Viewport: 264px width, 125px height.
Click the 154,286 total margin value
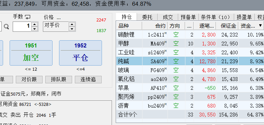228,115
